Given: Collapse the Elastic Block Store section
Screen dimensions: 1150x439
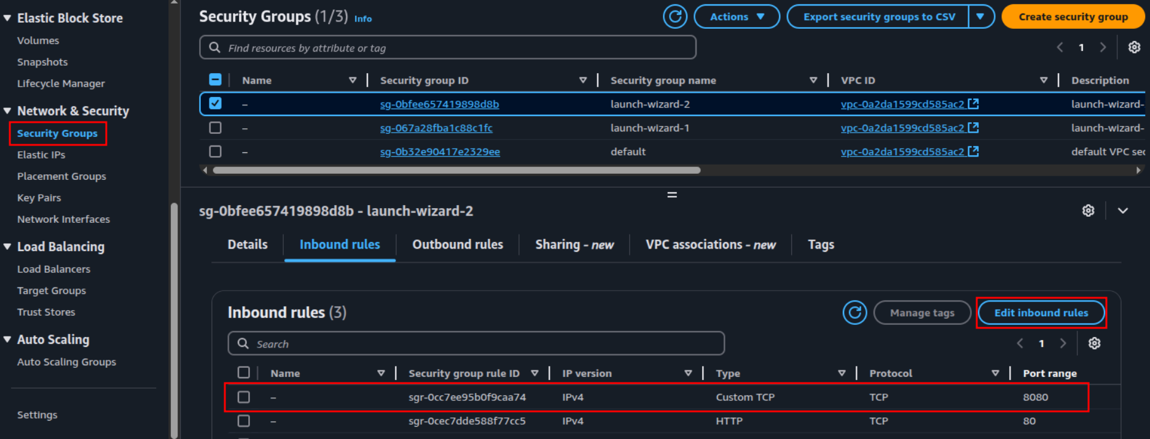Looking at the screenshot, I should tap(7, 18).
